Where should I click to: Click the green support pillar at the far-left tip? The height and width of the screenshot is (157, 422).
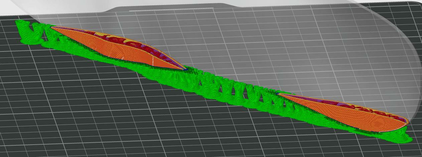[x=29, y=32]
